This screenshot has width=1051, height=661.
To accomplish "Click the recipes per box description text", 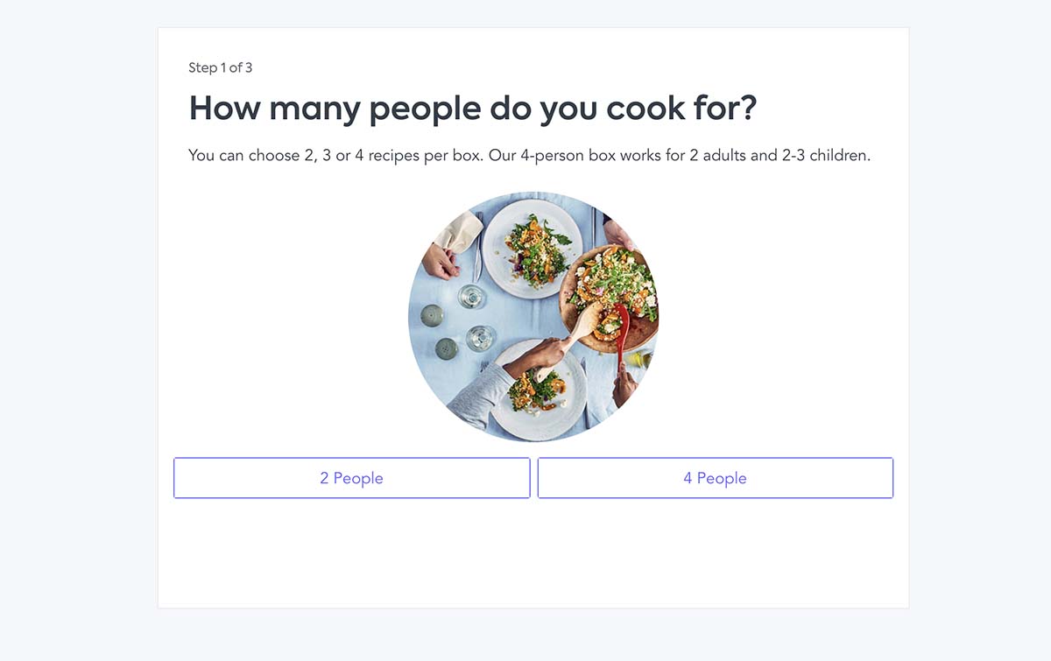I will (529, 156).
